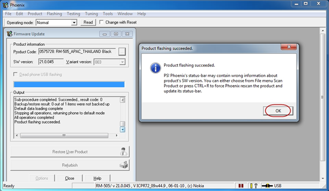Click Output scroll left arrow

[17, 135]
